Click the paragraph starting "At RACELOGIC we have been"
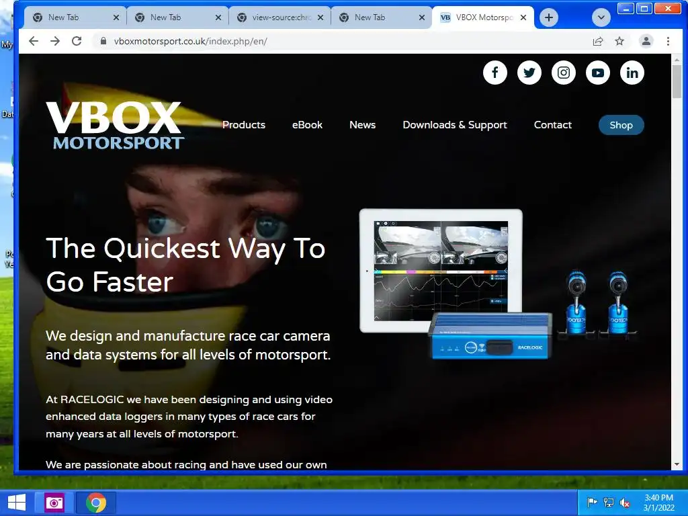 (189, 417)
